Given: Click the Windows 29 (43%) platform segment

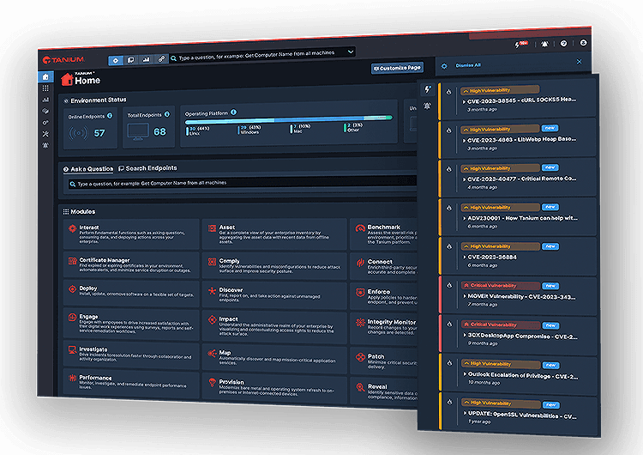Looking at the screenshot, I should pyautogui.click(x=249, y=130).
